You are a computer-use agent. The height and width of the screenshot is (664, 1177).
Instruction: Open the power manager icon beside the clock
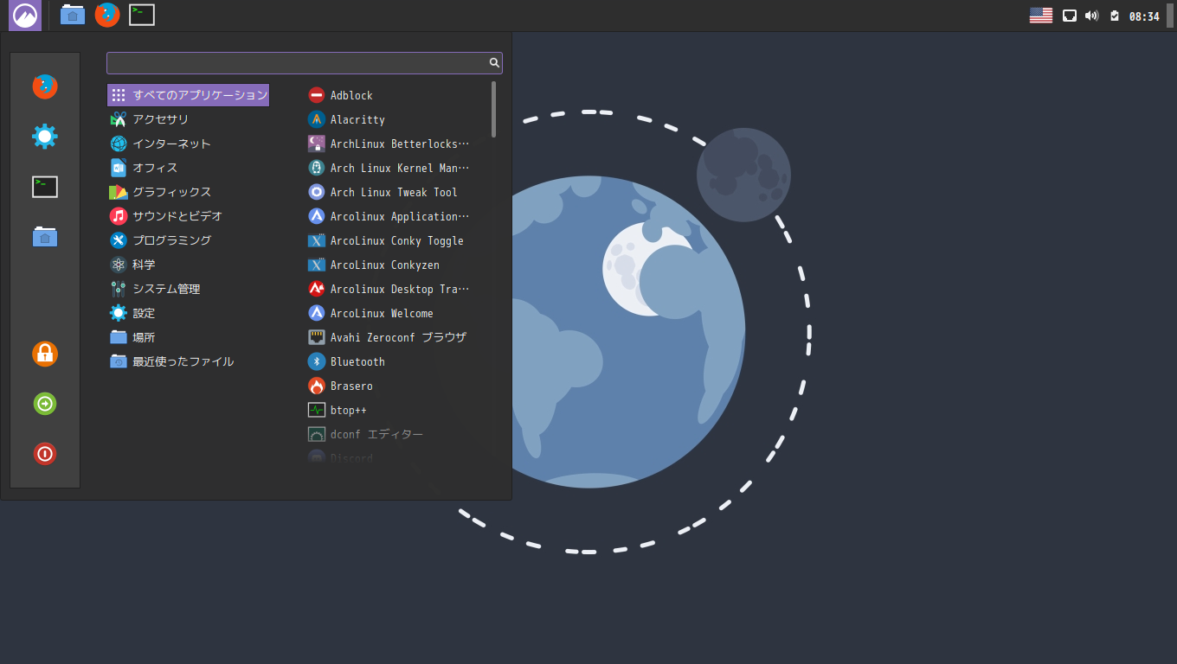click(x=1115, y=16)
